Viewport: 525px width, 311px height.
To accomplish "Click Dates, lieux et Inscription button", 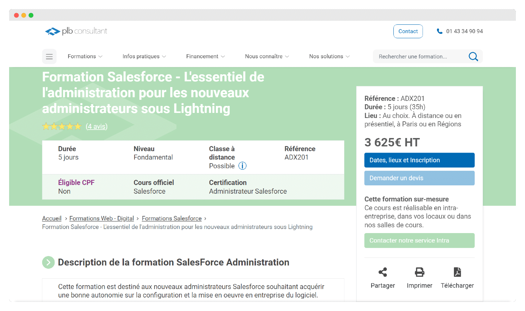I will tap(419, 160).
